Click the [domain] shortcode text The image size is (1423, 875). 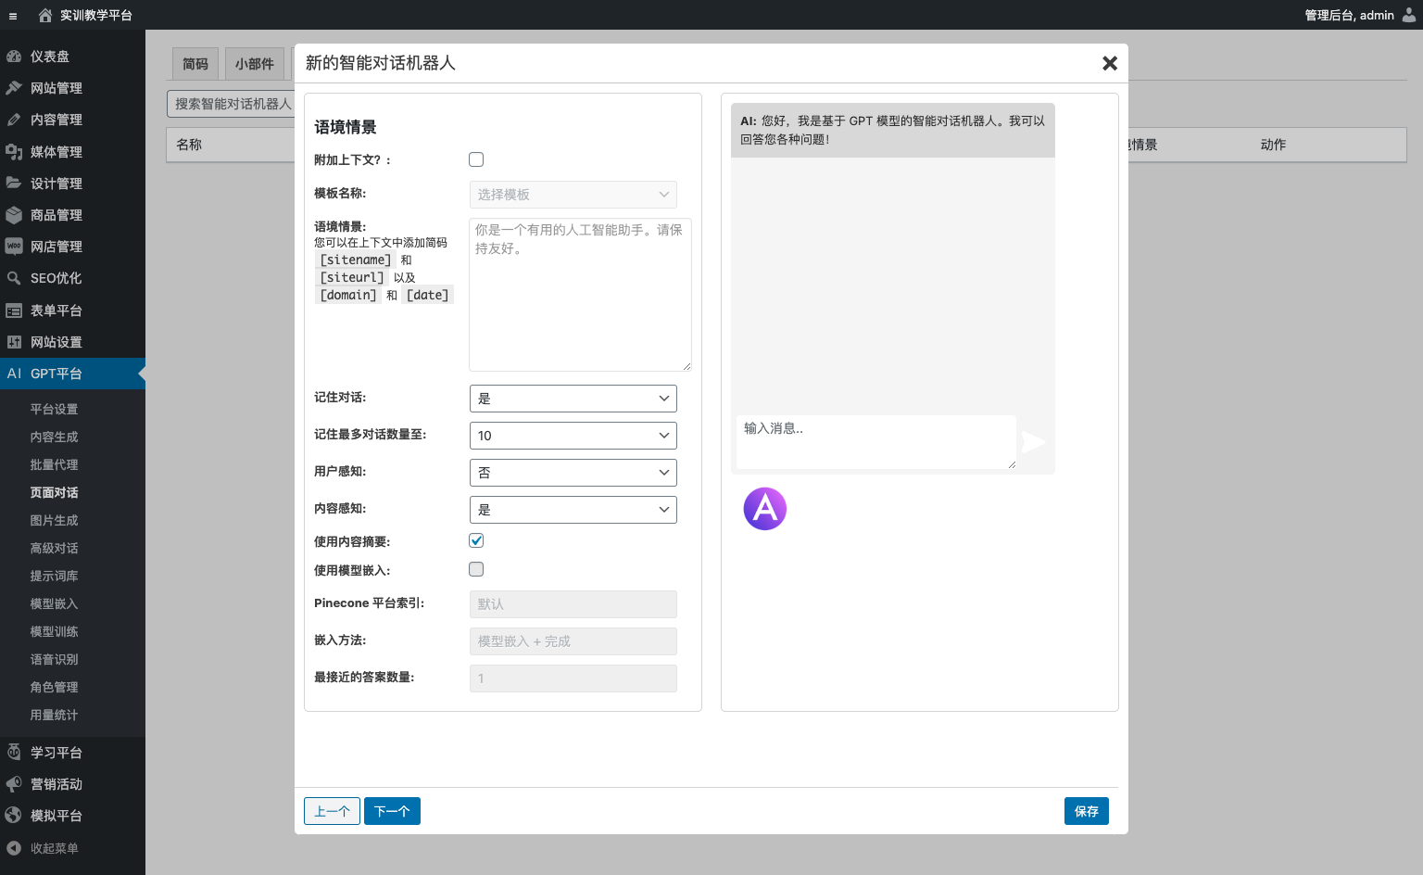point(348,295)
